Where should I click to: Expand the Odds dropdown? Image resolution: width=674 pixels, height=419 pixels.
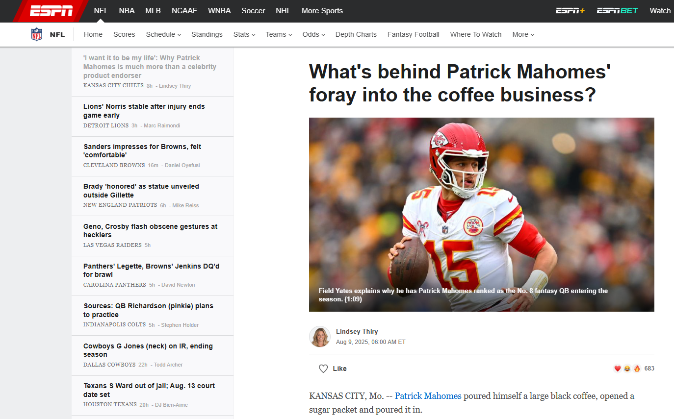point(313,34)
